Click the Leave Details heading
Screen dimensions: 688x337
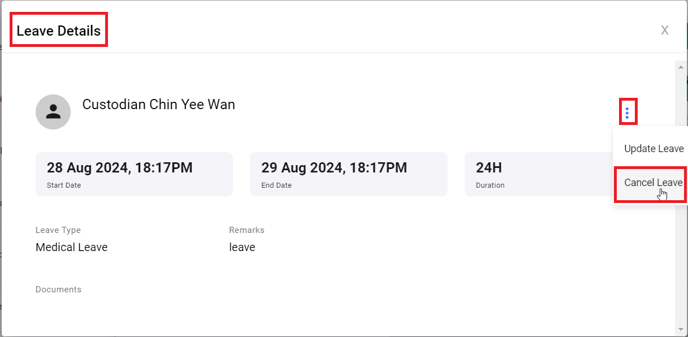(x=59, y=31)
